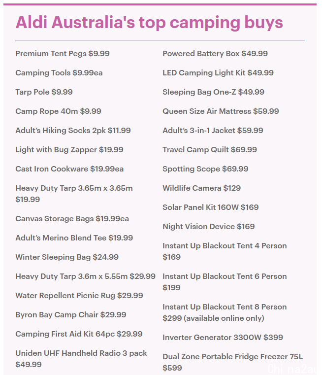Click Camp Rope 40m $9.99 text

pos(58,111)
